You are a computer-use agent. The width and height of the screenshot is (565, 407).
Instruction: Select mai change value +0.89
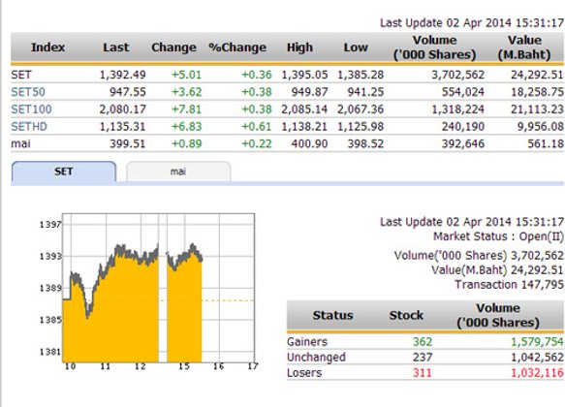pos(187,143)
